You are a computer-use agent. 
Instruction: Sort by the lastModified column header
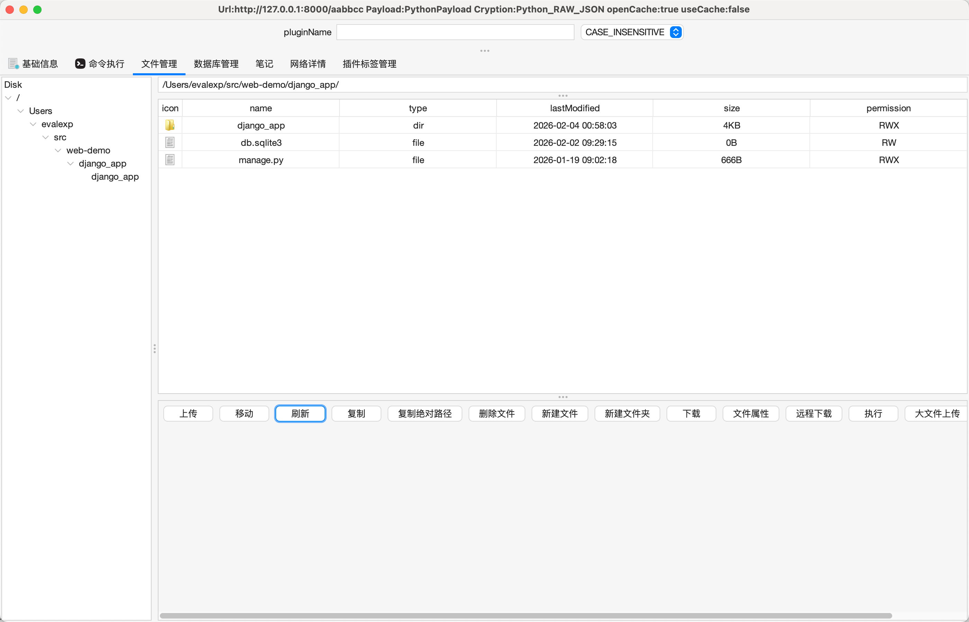574,108
